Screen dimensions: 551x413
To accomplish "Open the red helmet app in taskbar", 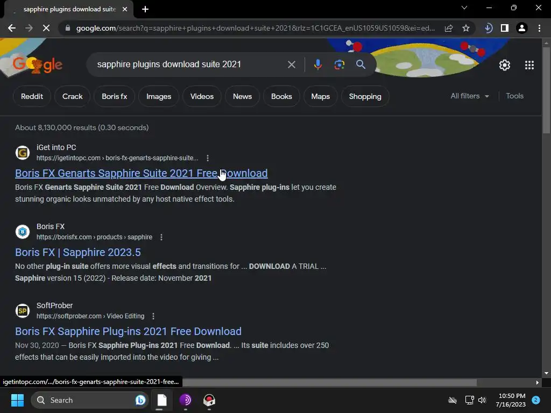I will pos(209,400).
